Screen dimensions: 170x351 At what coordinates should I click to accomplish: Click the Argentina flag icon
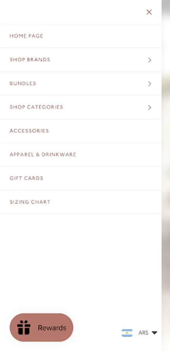pos(127,333)
